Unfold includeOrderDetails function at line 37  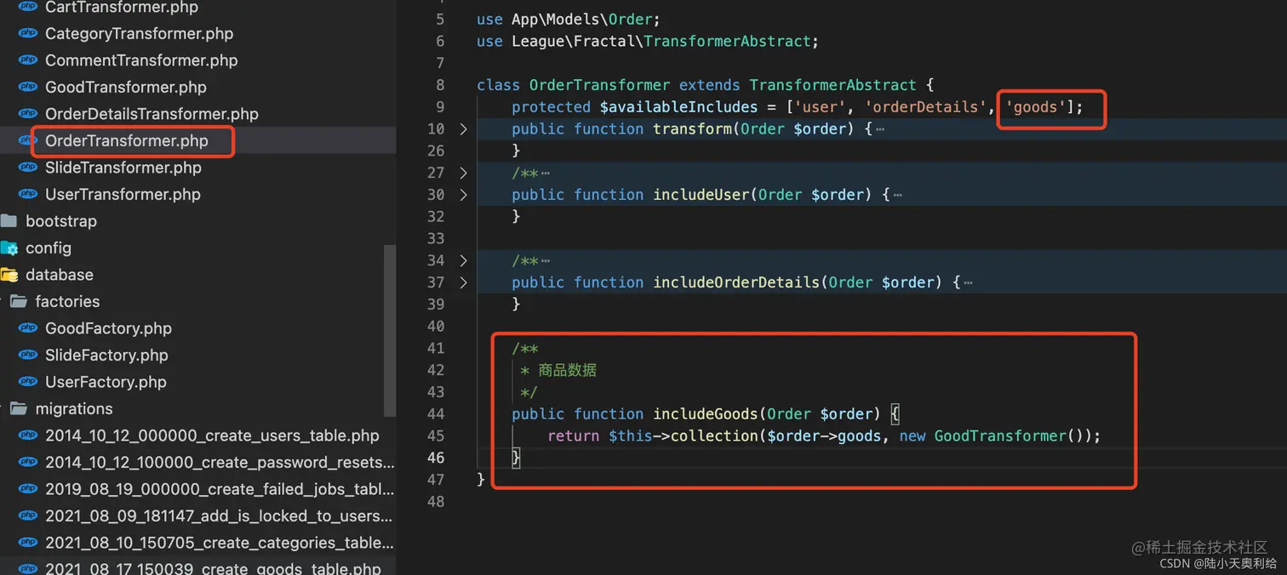click(x=463, y=282)
